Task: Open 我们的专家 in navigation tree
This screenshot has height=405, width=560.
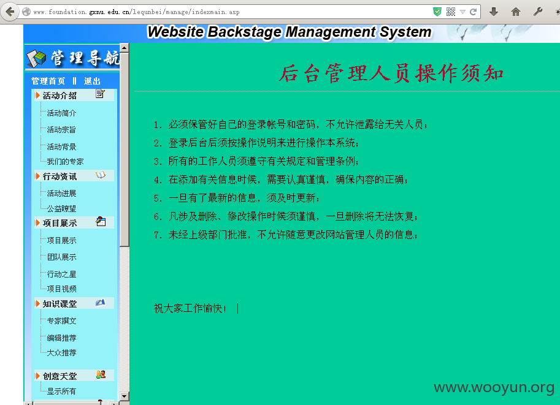Action: [65, 162]
